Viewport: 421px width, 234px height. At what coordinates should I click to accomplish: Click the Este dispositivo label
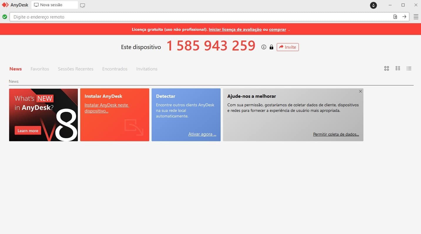click(x=141, y=47)
